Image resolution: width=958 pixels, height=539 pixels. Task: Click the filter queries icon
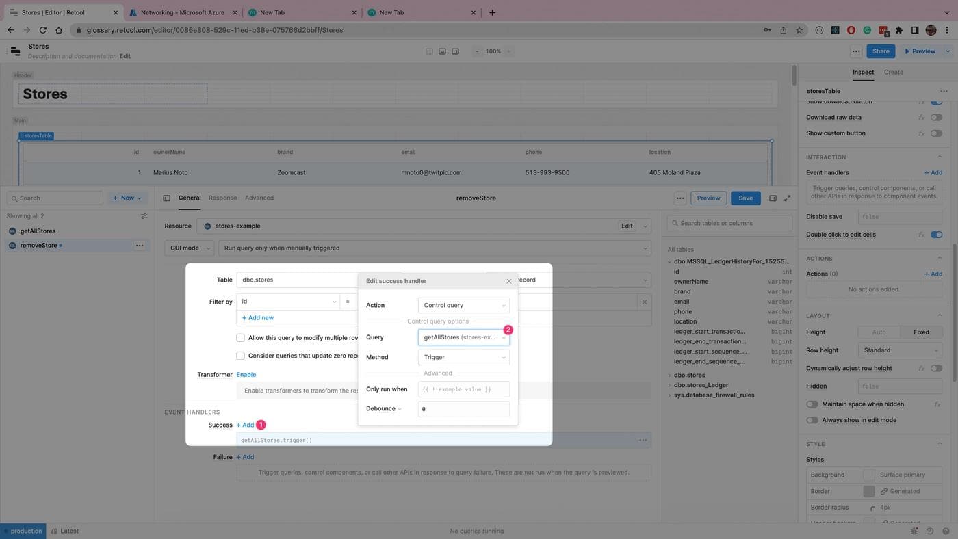tap(144, 216)
